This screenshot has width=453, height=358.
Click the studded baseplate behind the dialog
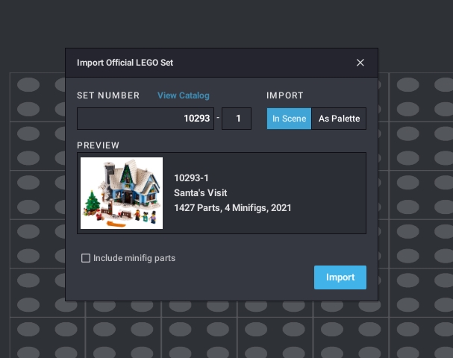coord(414,186)
